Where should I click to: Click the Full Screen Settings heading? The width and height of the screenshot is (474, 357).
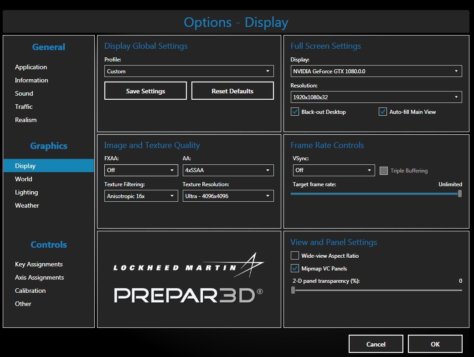(x=325, y=46)
